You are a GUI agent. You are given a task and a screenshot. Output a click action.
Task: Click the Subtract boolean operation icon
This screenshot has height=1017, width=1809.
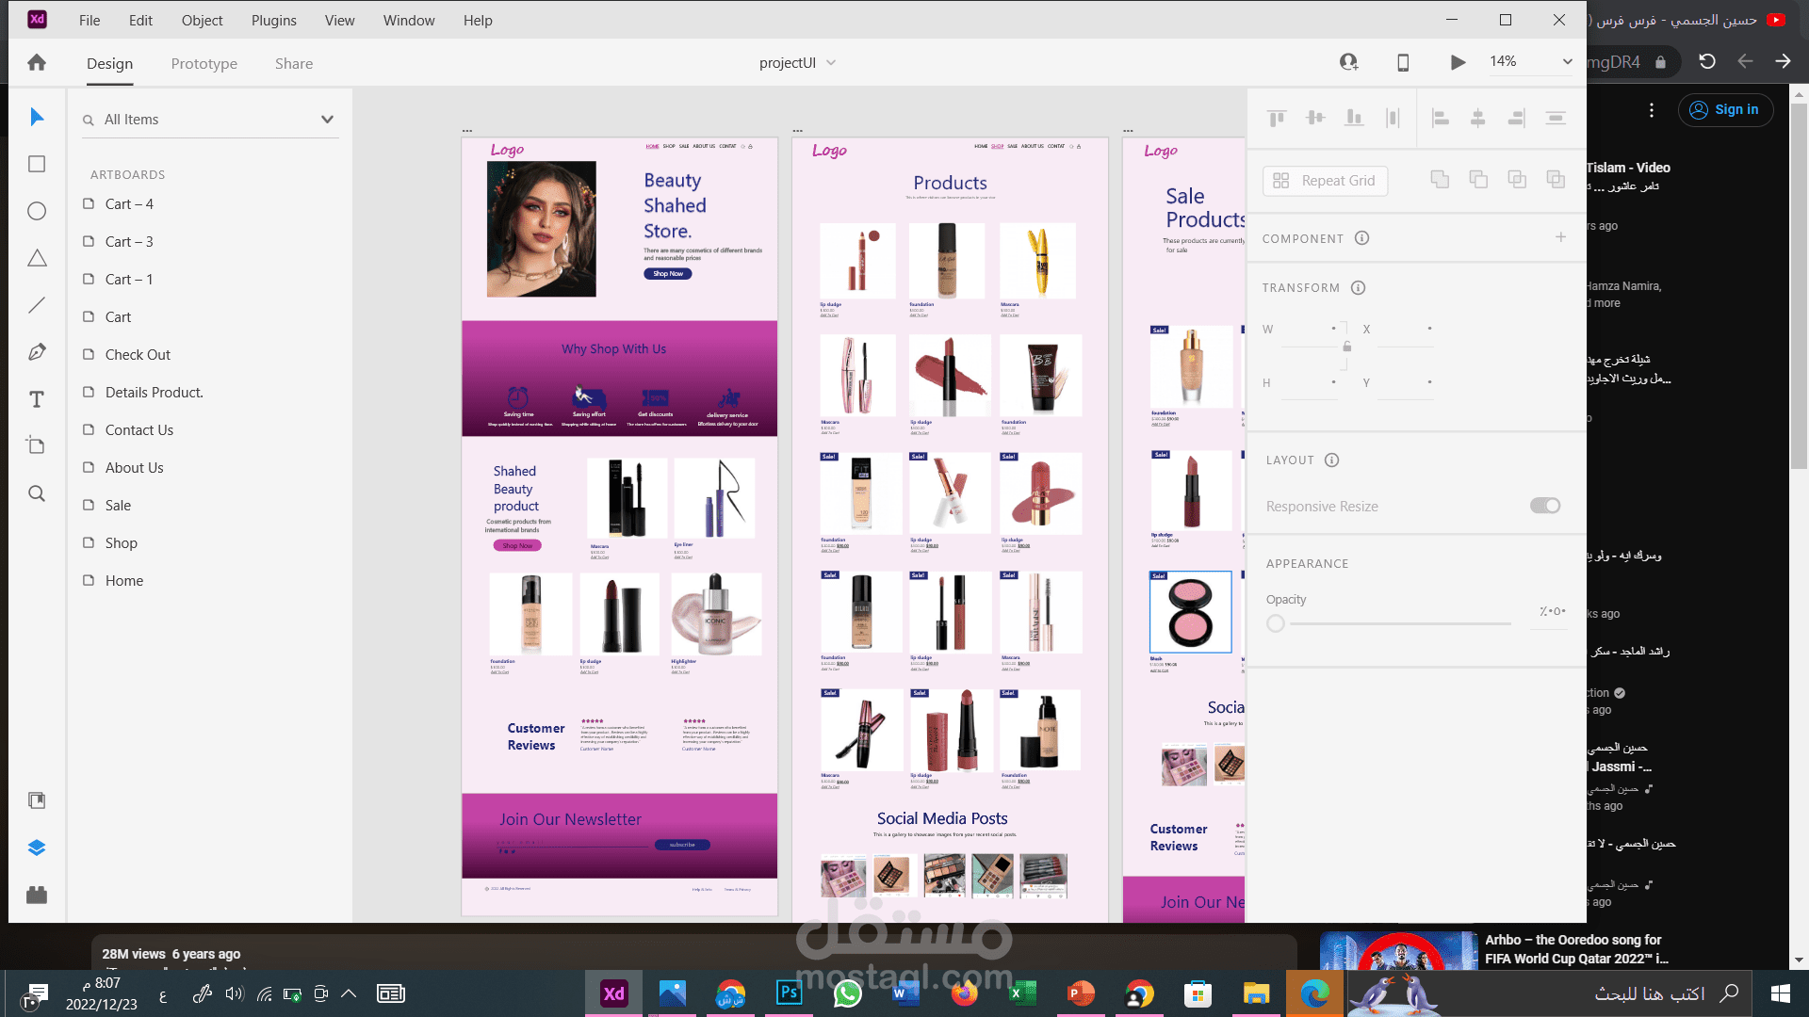(1478, 179)
